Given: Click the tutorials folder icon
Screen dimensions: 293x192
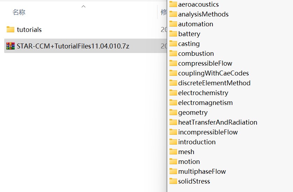Looking at the screenshot, I should 11,29.
